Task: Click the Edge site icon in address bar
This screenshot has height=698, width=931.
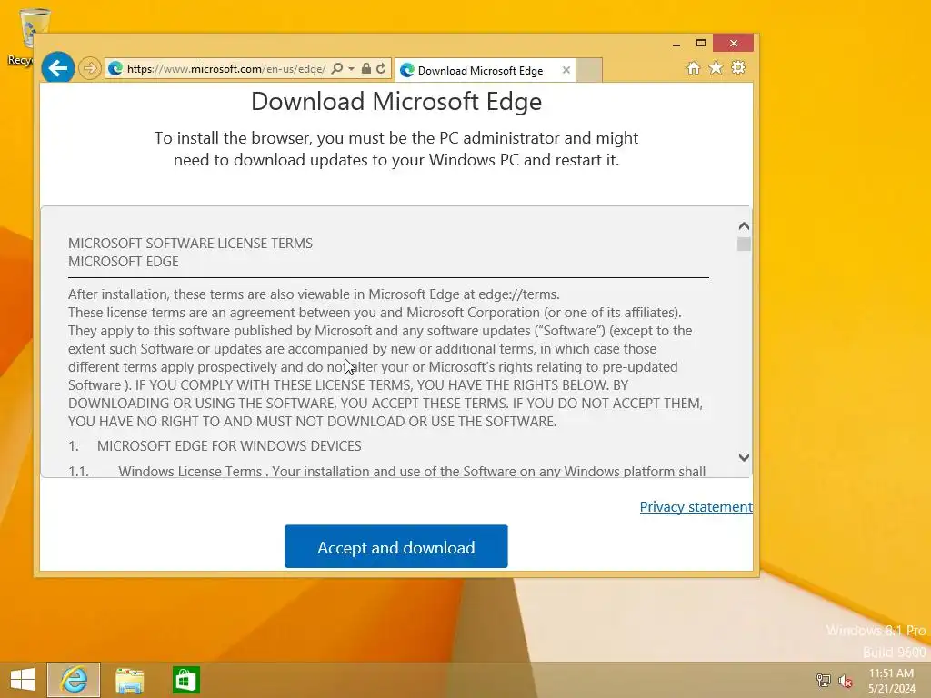Action: (115, 69)
